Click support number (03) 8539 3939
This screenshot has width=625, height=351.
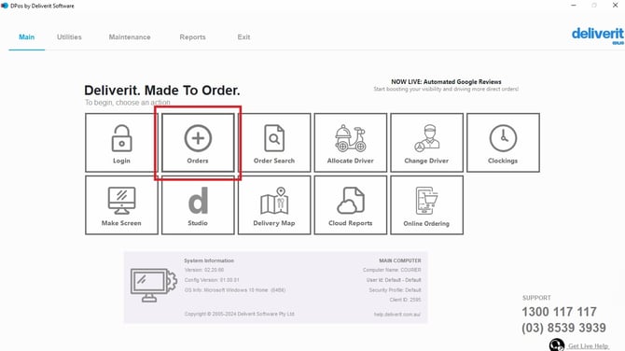(563, 328)
